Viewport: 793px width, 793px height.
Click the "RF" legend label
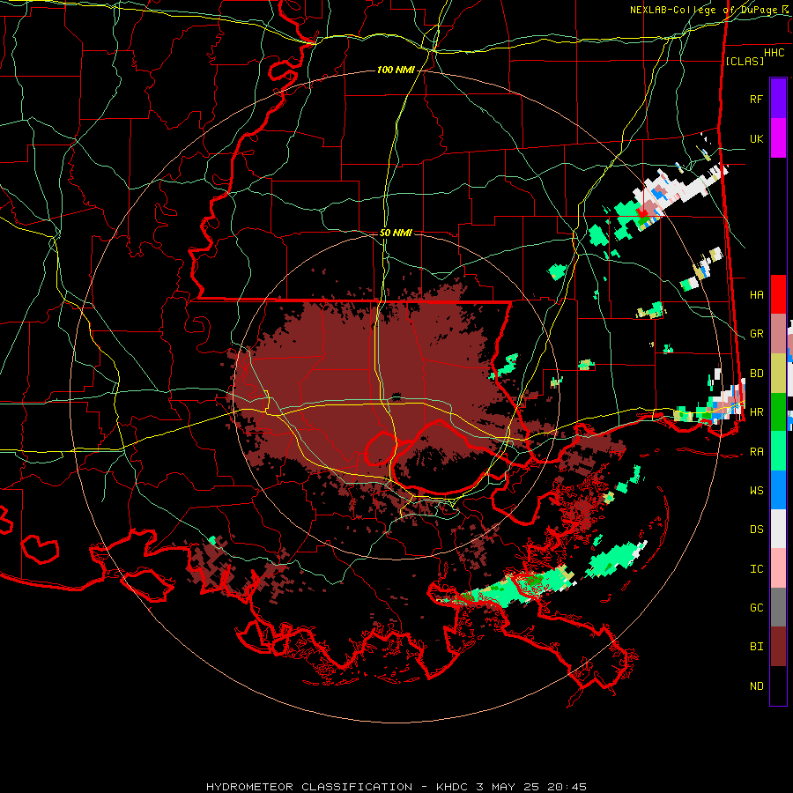point(756,99)
